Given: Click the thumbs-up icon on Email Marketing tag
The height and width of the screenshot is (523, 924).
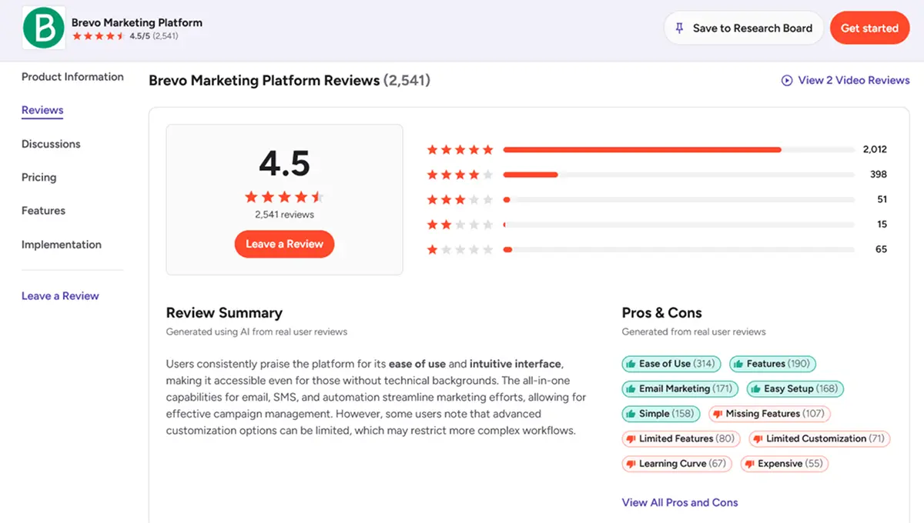Looking at the screenshot, I should 633,388.
